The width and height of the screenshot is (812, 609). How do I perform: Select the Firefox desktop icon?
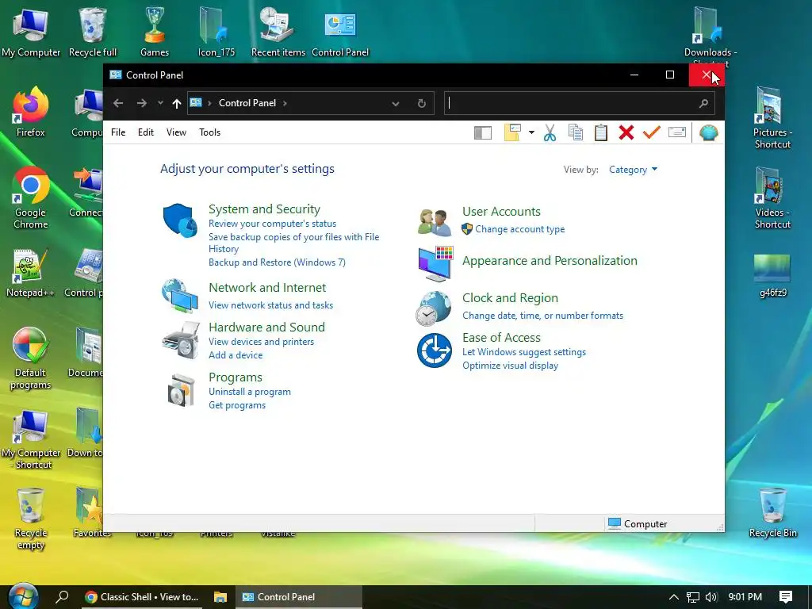31,112
